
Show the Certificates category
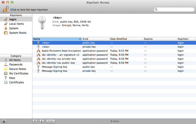coord(16,82)
